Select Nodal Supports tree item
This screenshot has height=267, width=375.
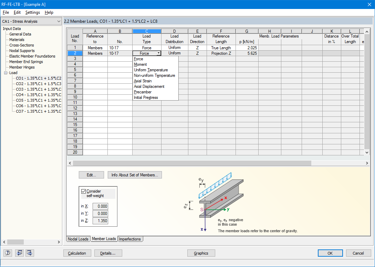tap(22, 51)
